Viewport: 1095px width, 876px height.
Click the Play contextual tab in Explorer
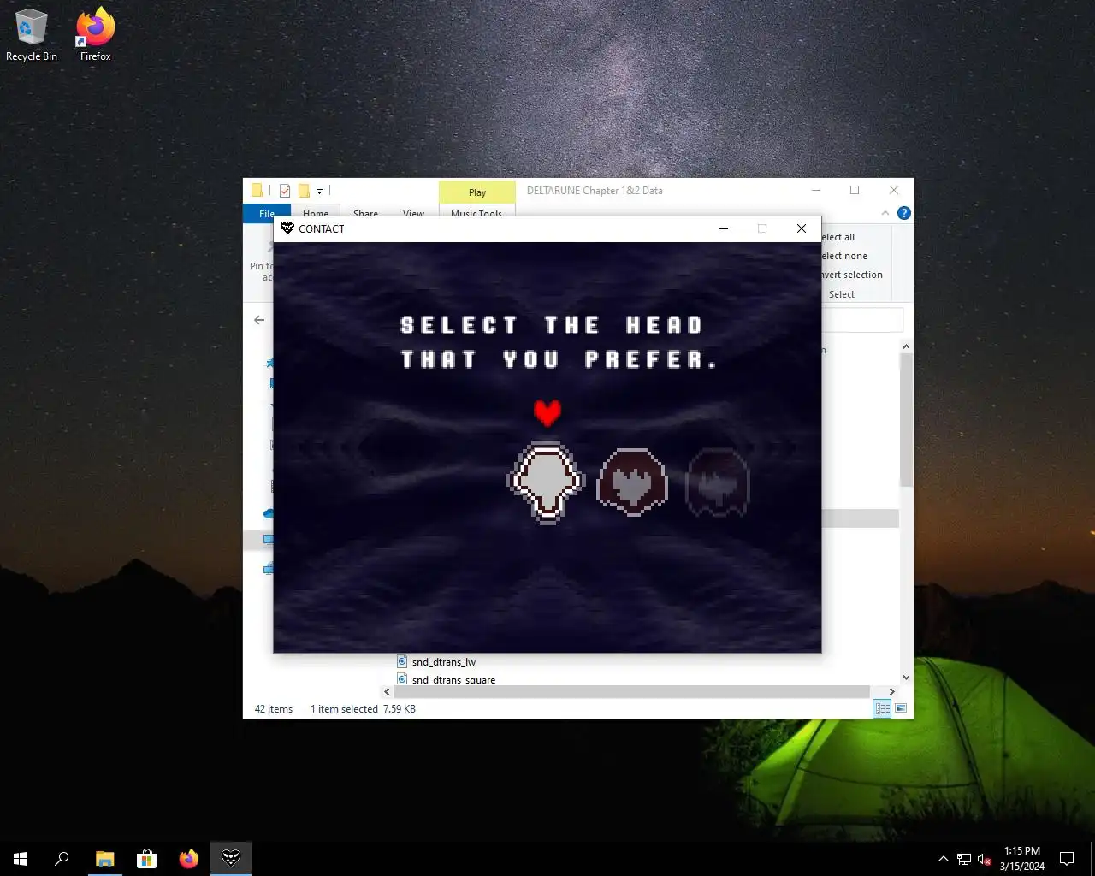pyautogui.click(x=477, y=192)
